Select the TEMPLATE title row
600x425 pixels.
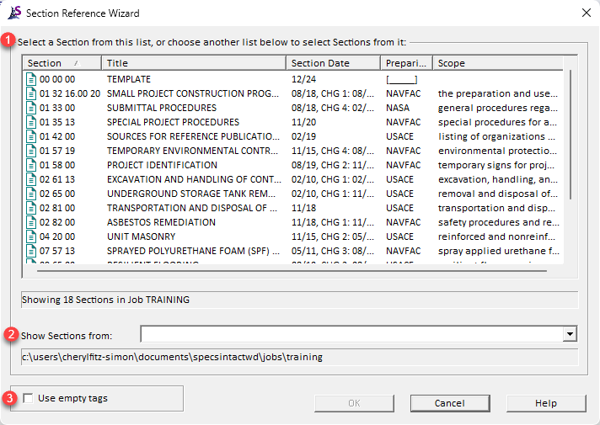tap(129, 79)
